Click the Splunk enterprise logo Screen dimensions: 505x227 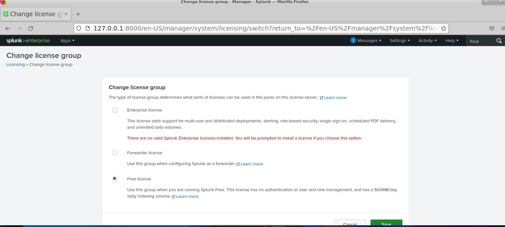point(28,41)
